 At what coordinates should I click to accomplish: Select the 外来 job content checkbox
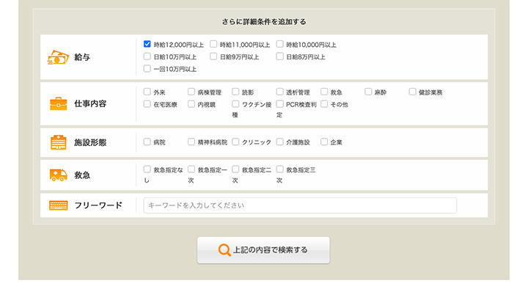(x=147, y=92)
